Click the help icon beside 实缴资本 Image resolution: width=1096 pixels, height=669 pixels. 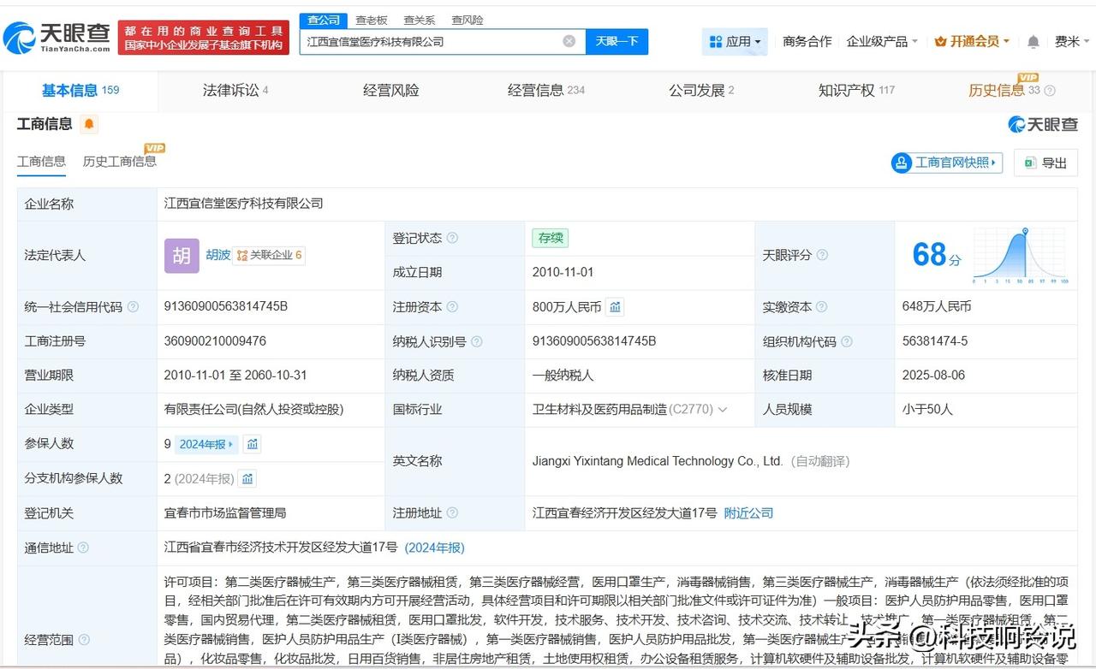[x=822, y=307]
